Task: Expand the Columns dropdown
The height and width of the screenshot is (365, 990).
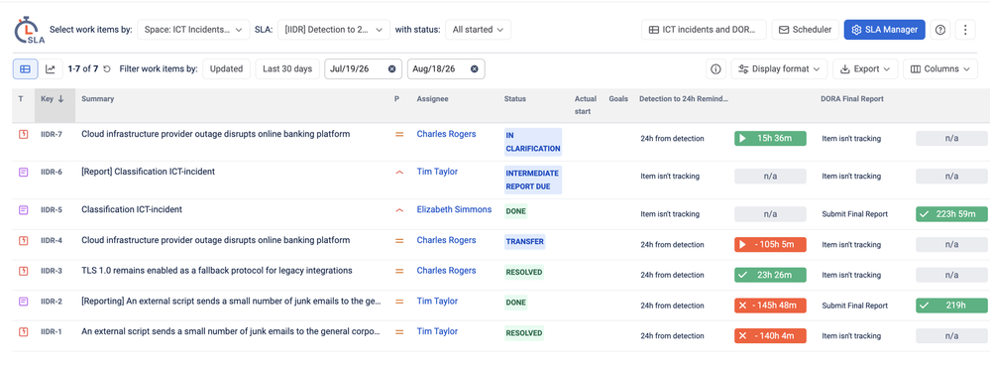Action: coord(940,69)
